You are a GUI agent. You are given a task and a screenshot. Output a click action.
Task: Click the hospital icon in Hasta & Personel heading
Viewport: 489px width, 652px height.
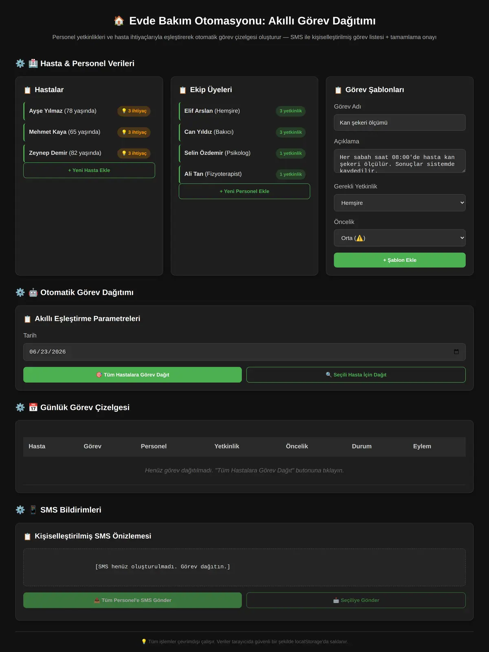(x=33, y=64)
